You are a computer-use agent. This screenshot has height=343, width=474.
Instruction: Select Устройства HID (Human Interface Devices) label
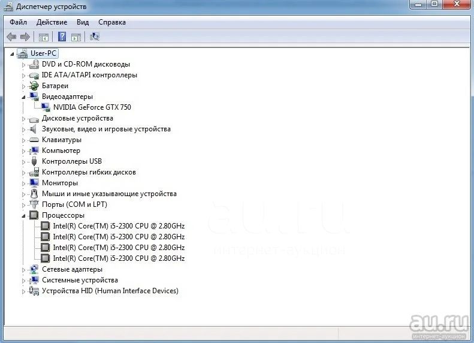[x=110, y=291]
